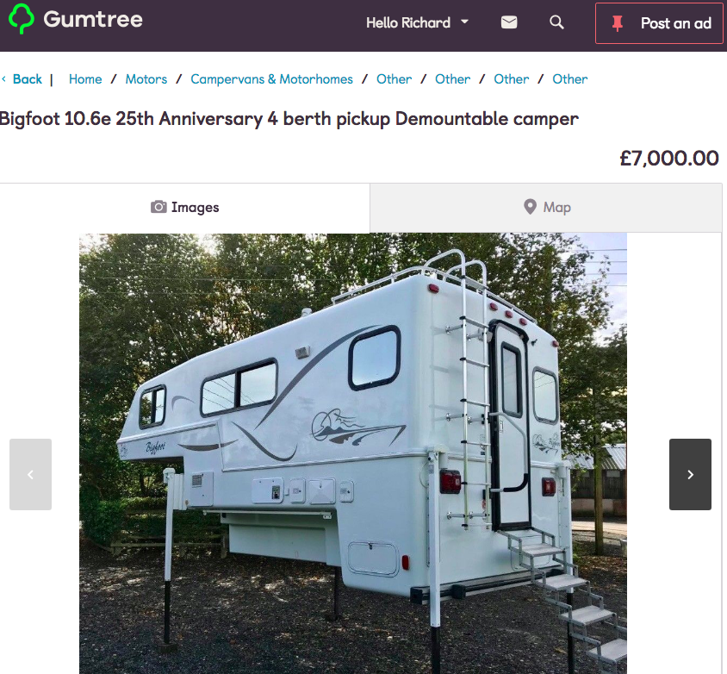Click the camera icon on Images tab
The height and width of the screenshot is (674, 727).
tap(158, 207)
